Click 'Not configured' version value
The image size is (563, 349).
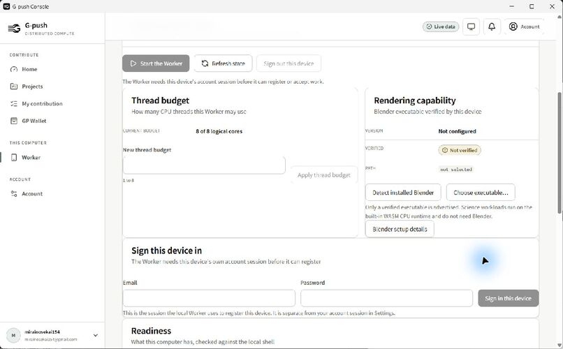coord(457,131)
